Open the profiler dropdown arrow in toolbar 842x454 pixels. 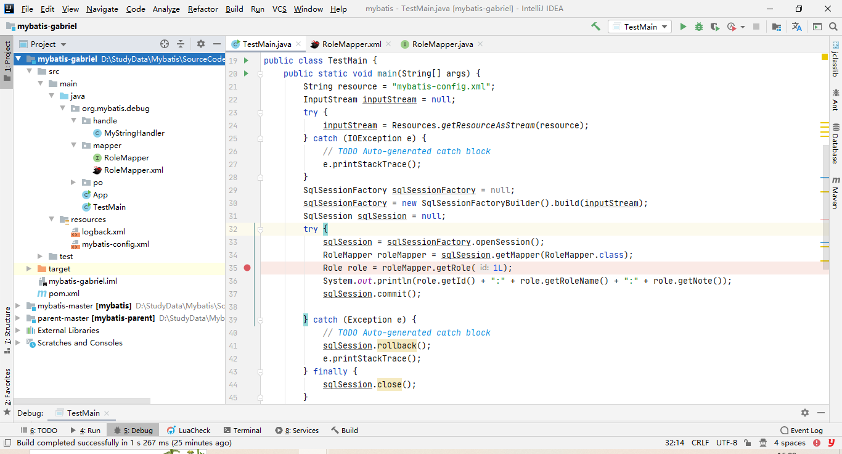[x=742, y=27]
